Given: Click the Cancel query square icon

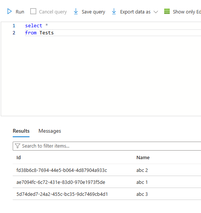Looking at the screenshot, I should (33, 11).
